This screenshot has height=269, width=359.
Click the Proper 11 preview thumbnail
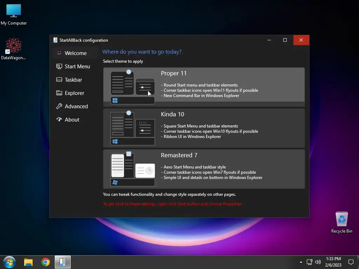coord(133,87)
